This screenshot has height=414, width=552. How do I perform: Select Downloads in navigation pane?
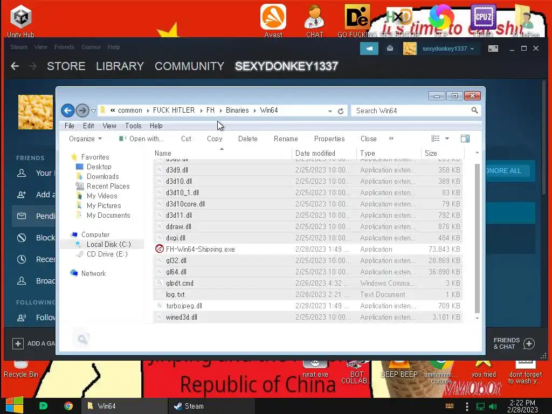[x=102, y=176]
